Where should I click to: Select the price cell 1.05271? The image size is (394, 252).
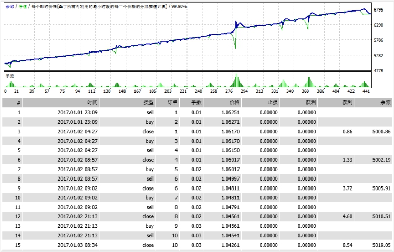(231, 122)
